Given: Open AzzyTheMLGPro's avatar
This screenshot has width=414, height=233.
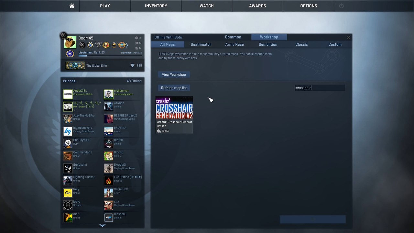Looking at the screenshot, I should pyautogui.click(x=68, y=119).
